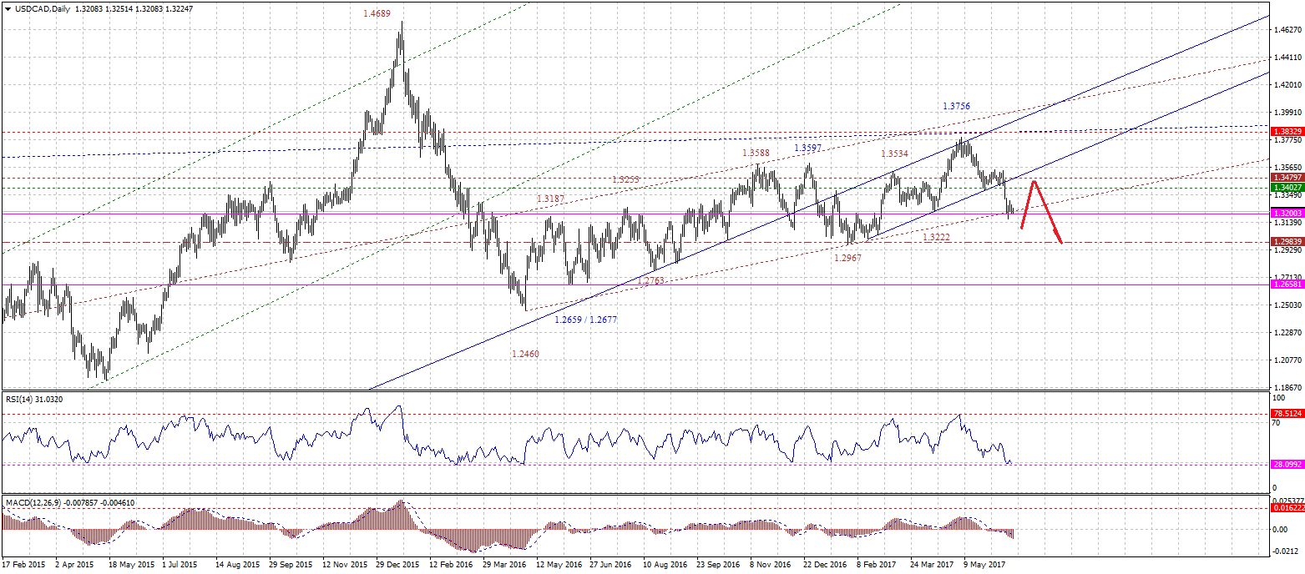Image resolution: width=1305 pixels, height=574 pixels.
Task: Click the 12 Feb 2016 date label
Action: pos(450,565)
